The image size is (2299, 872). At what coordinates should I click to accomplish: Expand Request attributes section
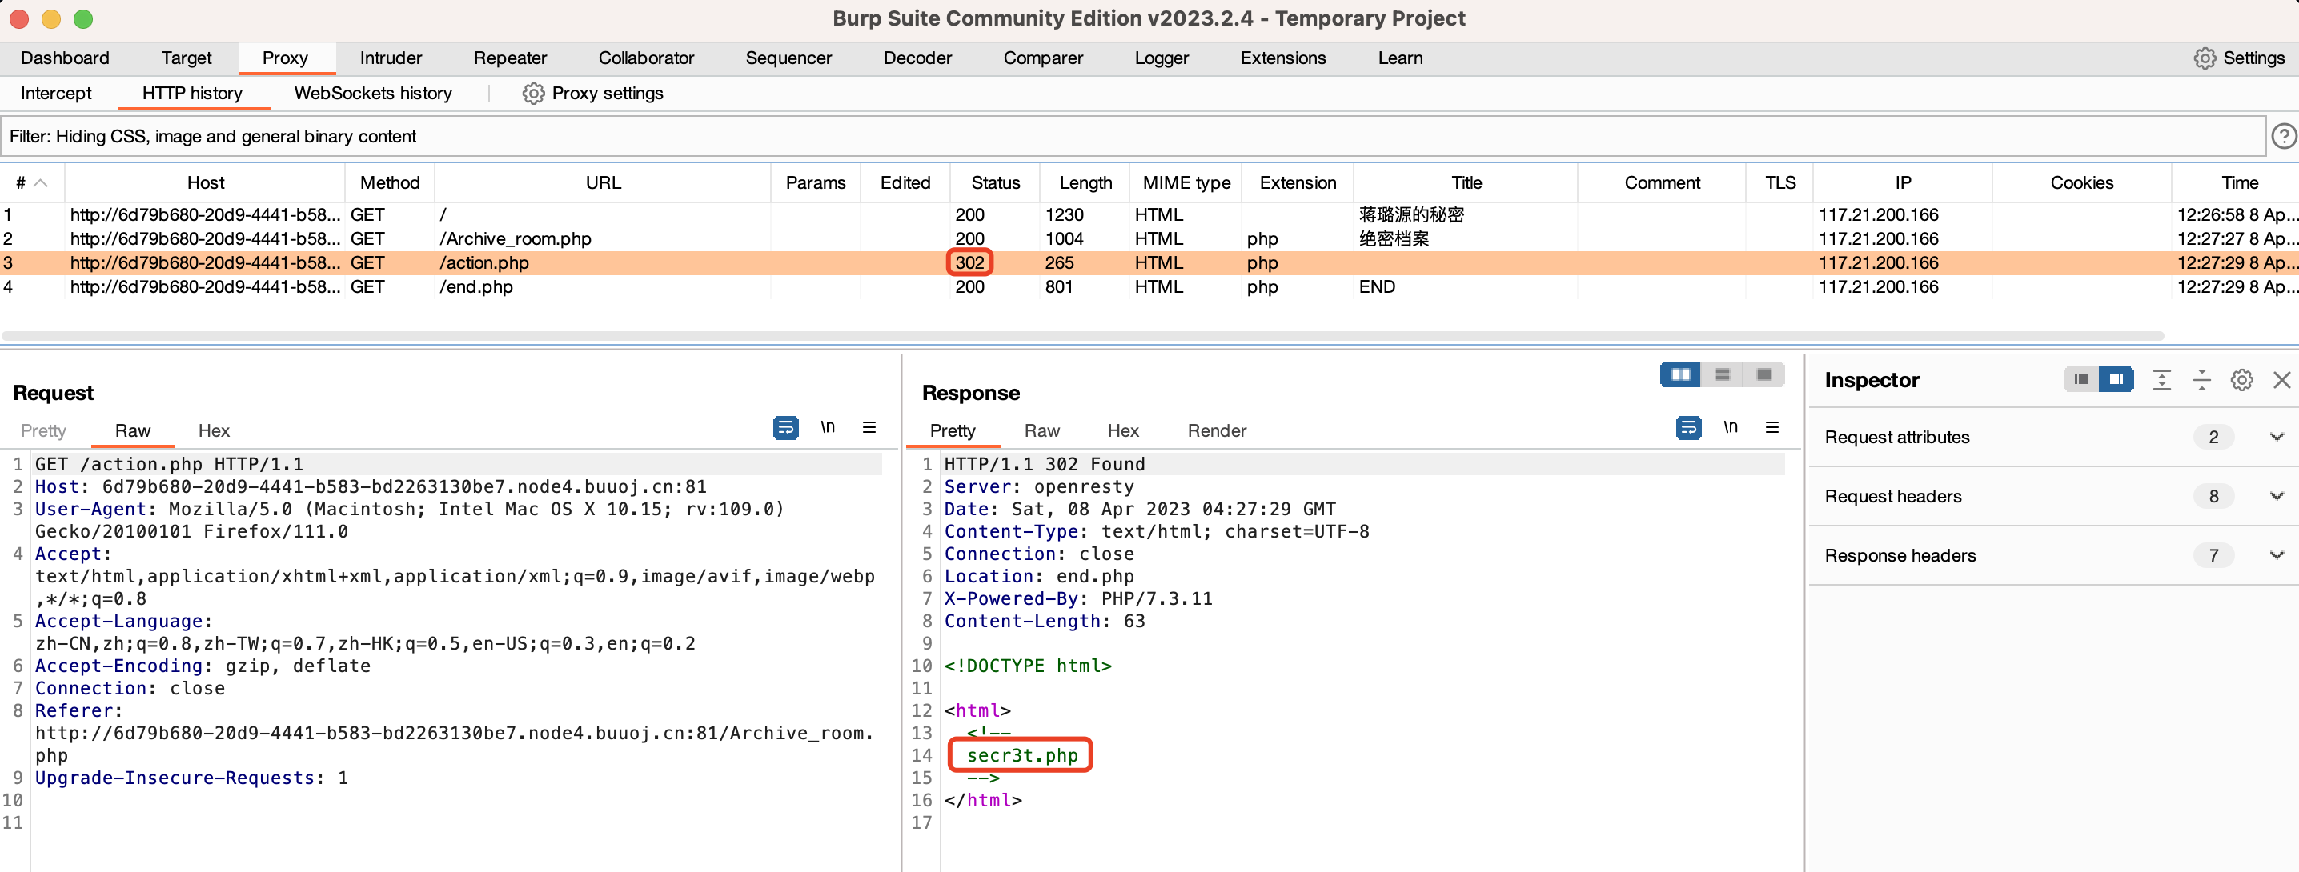[2276, 437]
